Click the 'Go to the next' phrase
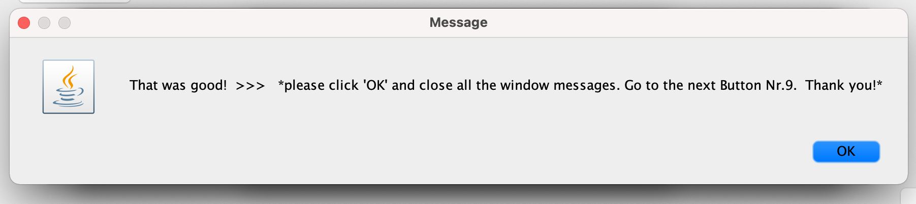916x204 pixels. coord(670,85)
